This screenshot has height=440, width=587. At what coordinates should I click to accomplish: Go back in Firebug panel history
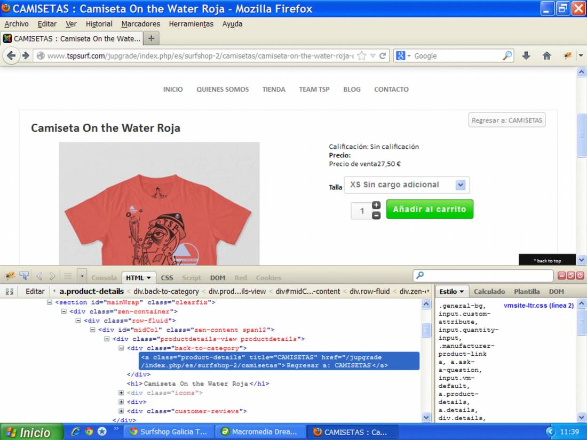pos(39,277)
